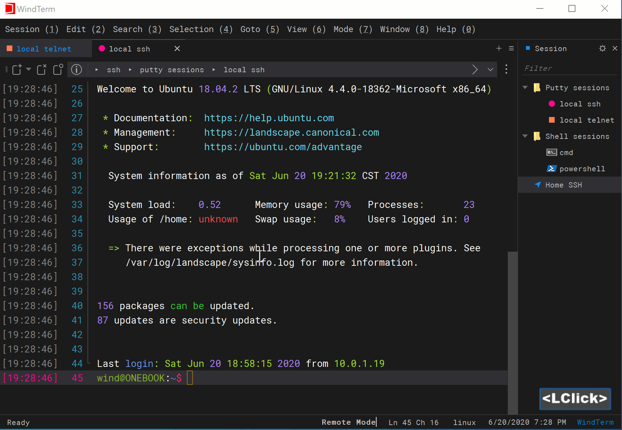622x430 pixels.
Task: Click 'Ln 45 Ch 16' in status bar
Action: (x=414, y=422)
